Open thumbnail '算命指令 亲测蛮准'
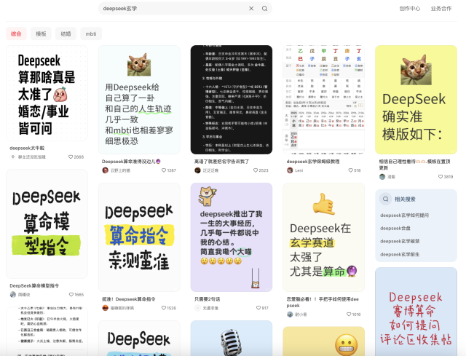The image size is (466, 356). click(x=139, y=237)
